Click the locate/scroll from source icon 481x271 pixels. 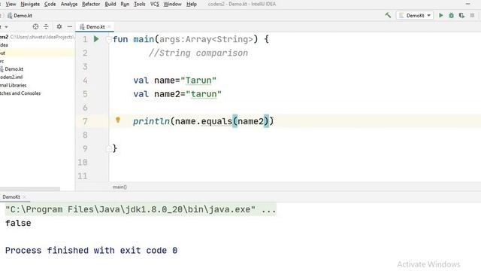35,27
